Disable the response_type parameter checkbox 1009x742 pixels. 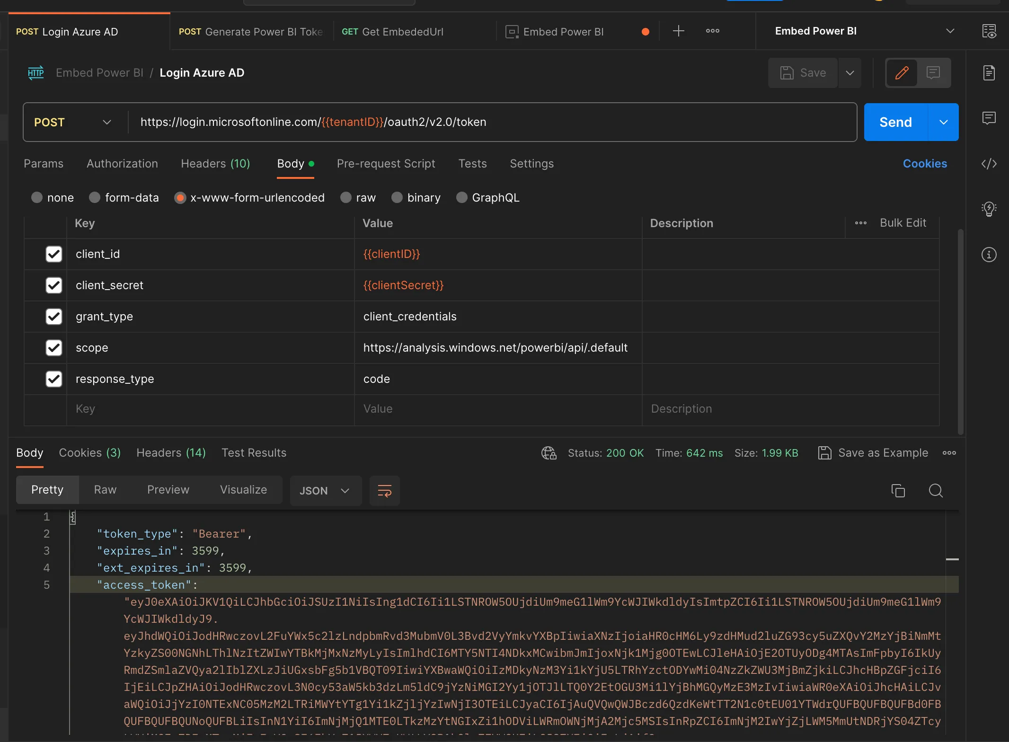(x=53, y=379)
